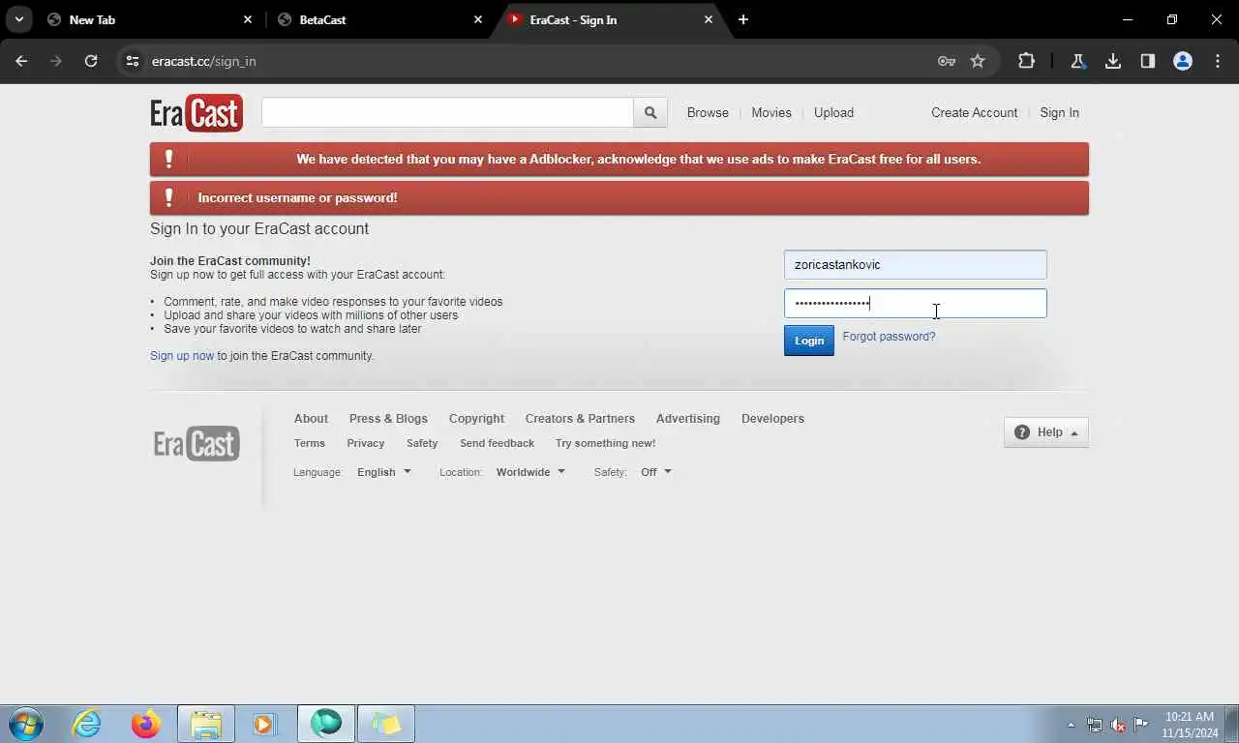
Task: Open the Windows Start button
Action: coord(25,724)
